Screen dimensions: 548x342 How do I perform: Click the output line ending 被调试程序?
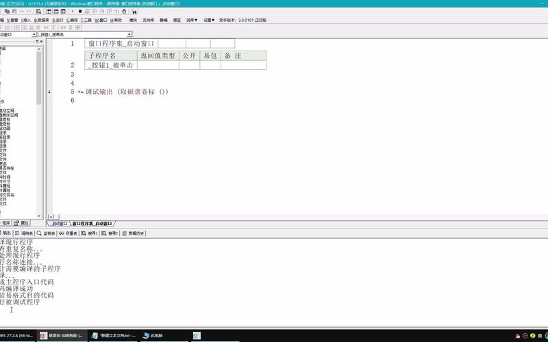pos(20,302)
